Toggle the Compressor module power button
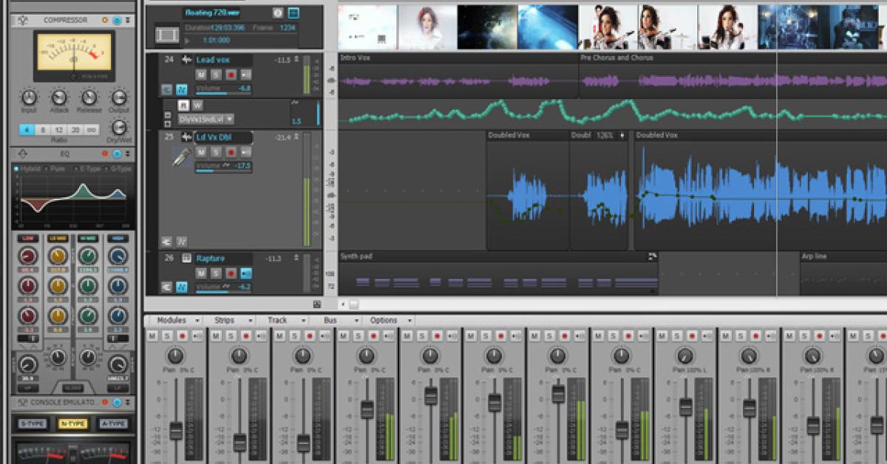The image size is (887, 464). coord(118,20)
